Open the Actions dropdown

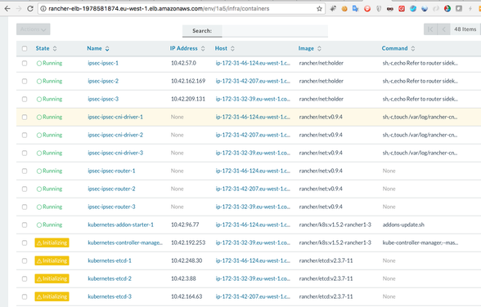click(33, 29)
